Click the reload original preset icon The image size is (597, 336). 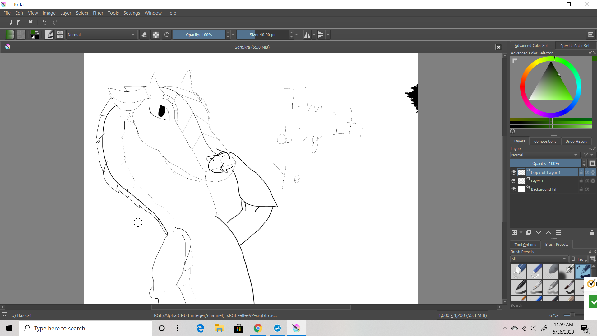pyautogui.click(x=167, y=35)
